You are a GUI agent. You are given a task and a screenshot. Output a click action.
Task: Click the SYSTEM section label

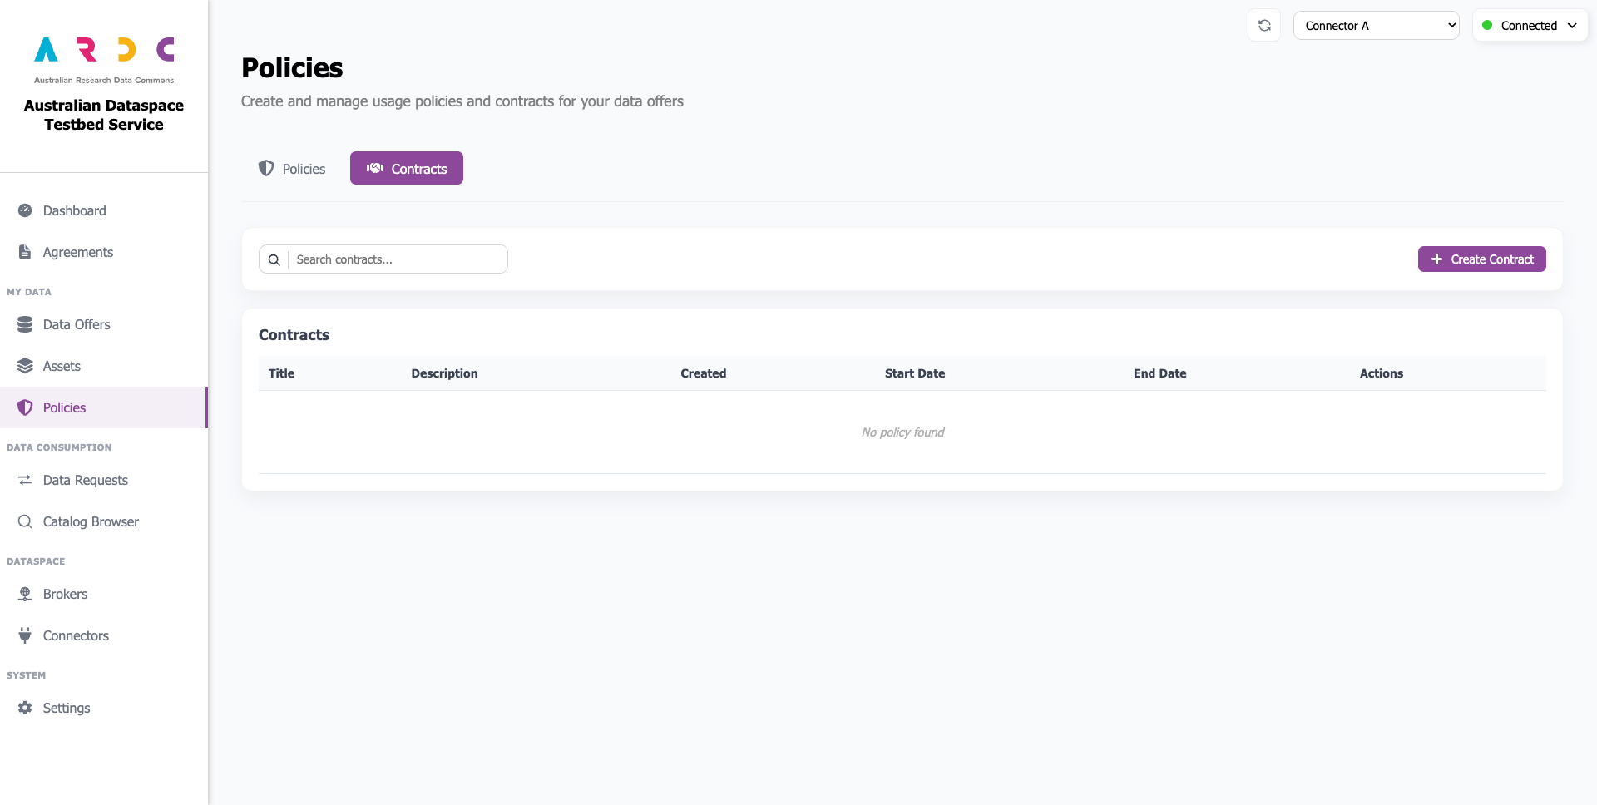click(x=26, y=675)
